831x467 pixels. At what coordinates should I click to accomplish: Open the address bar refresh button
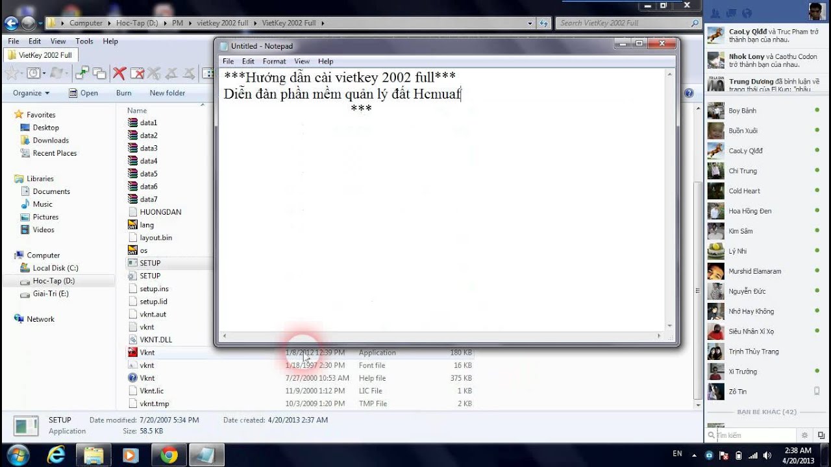(x=545, y=23)
